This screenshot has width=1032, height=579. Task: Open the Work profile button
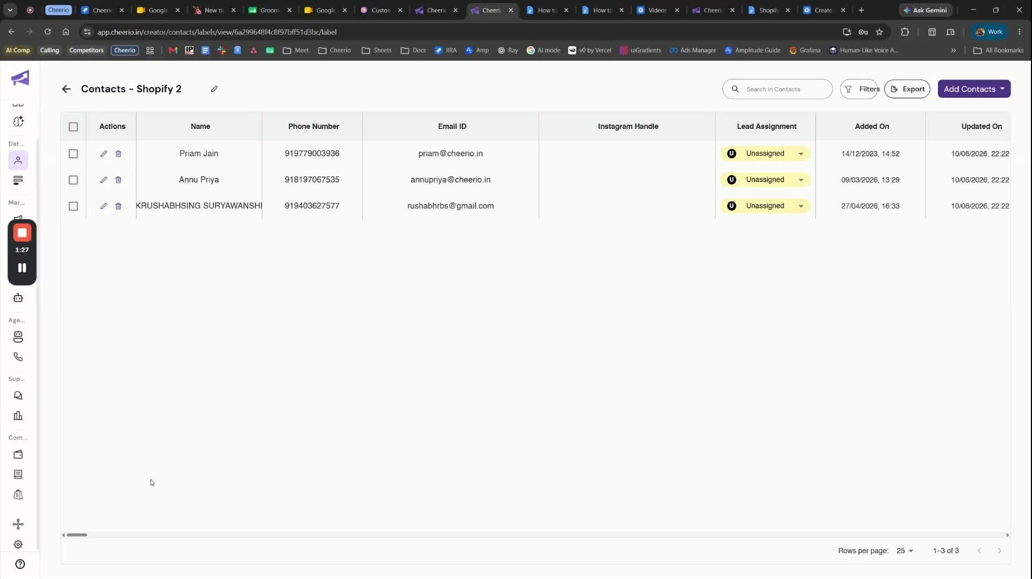tap(989, 32)
